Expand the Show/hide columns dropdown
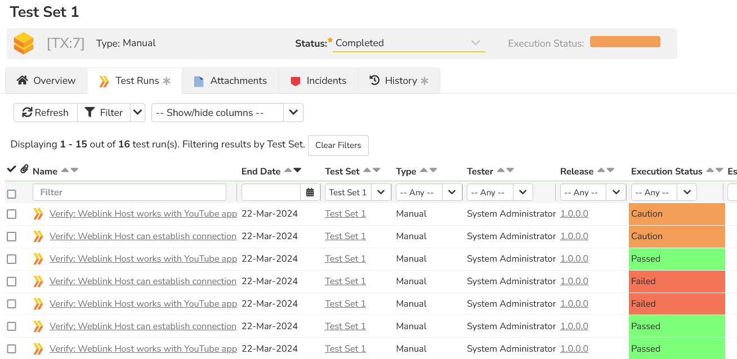 293,113
